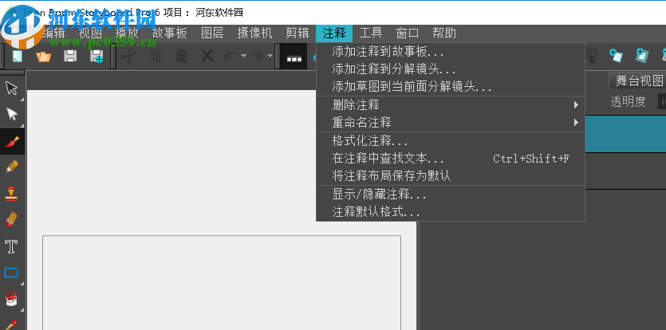The image size is (666, 330).
Task: Select the solid arrow Contour Editor tool
Action: [x=11, y=114]
